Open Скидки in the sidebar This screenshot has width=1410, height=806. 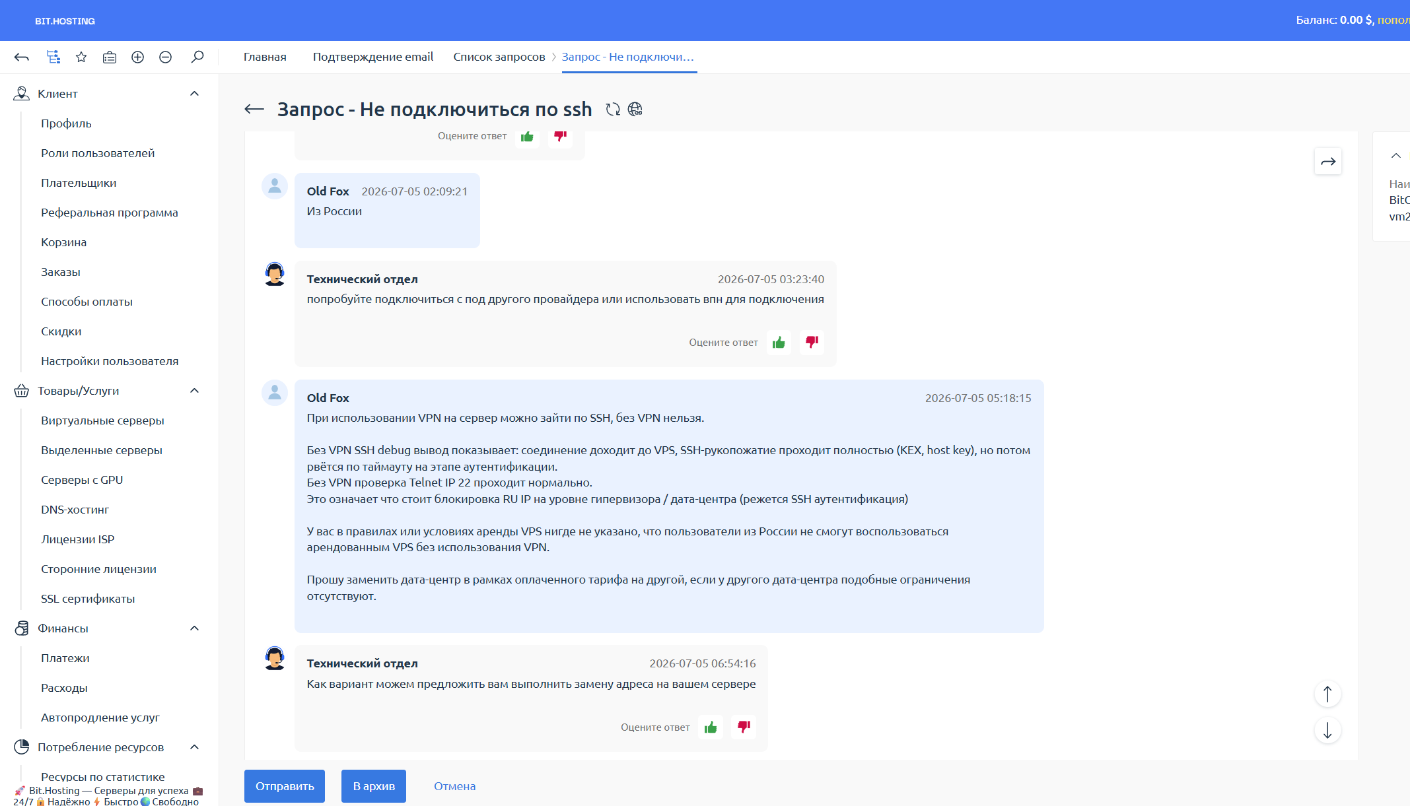[61, 331]
